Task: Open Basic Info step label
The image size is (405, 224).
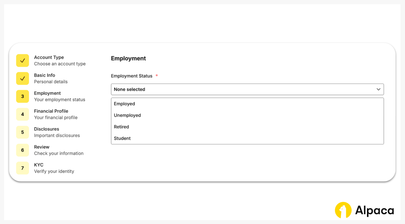Action: click(45, 75)
